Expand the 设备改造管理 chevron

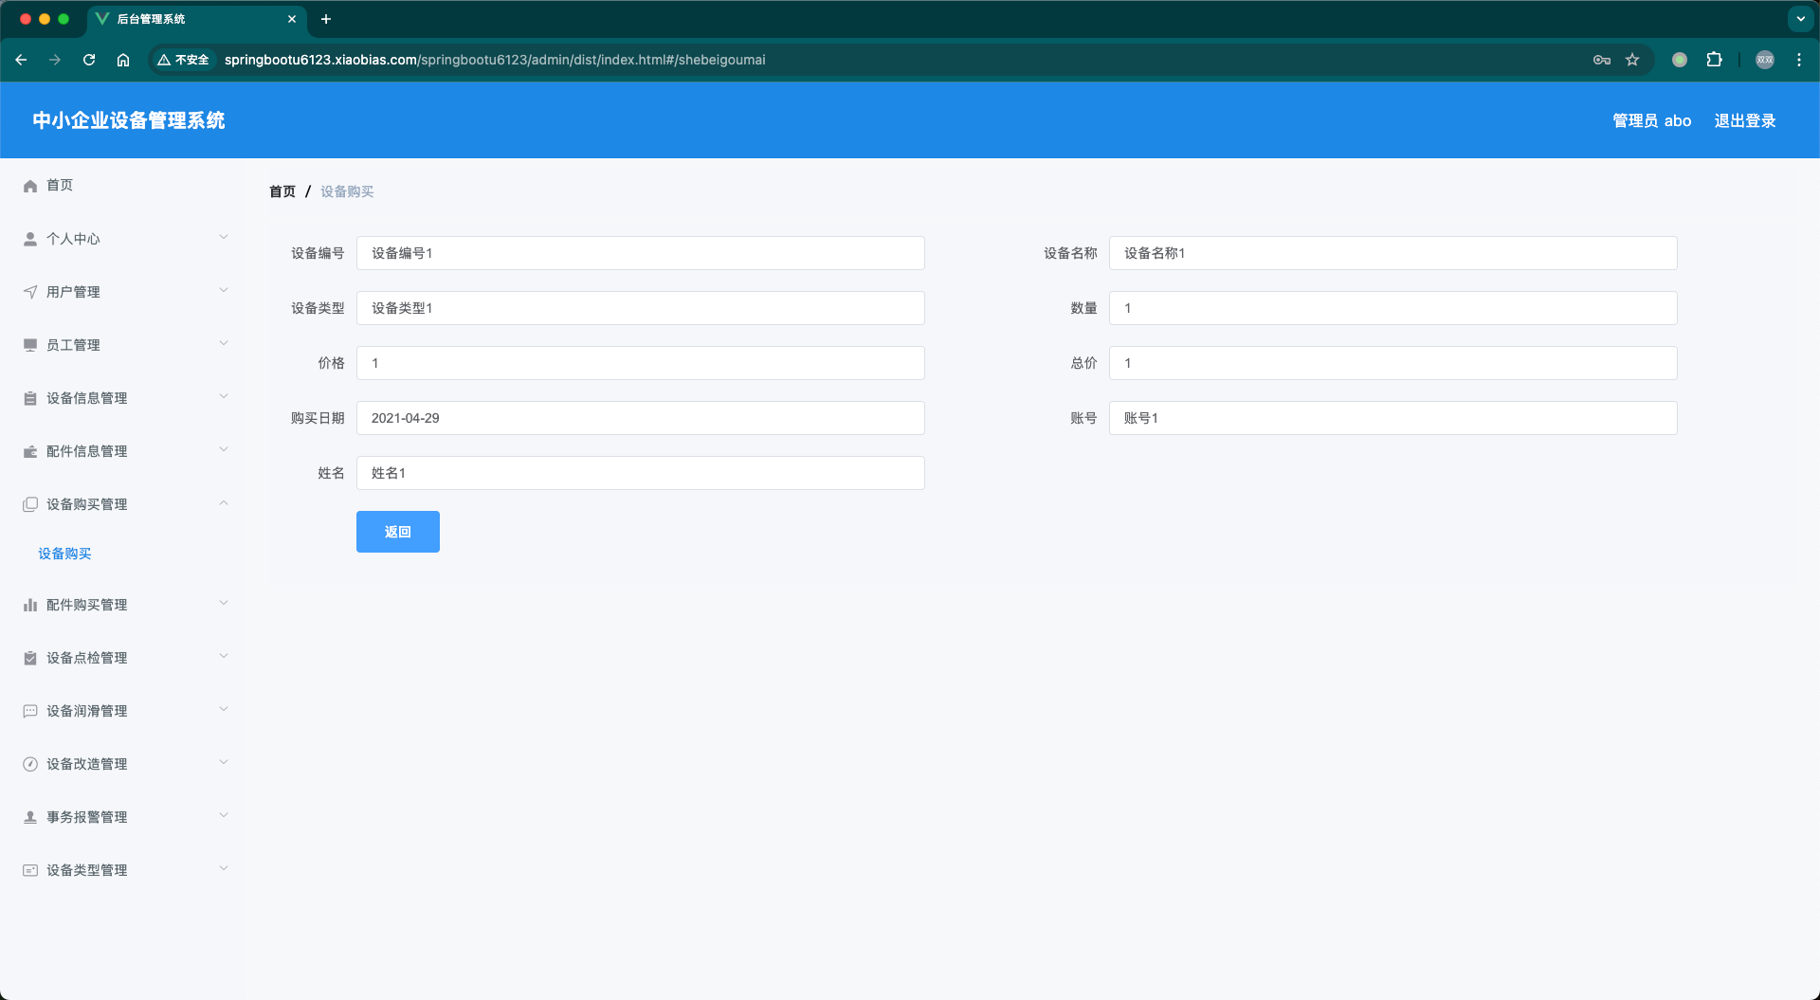pyautogui.click(x=224, y=762)
